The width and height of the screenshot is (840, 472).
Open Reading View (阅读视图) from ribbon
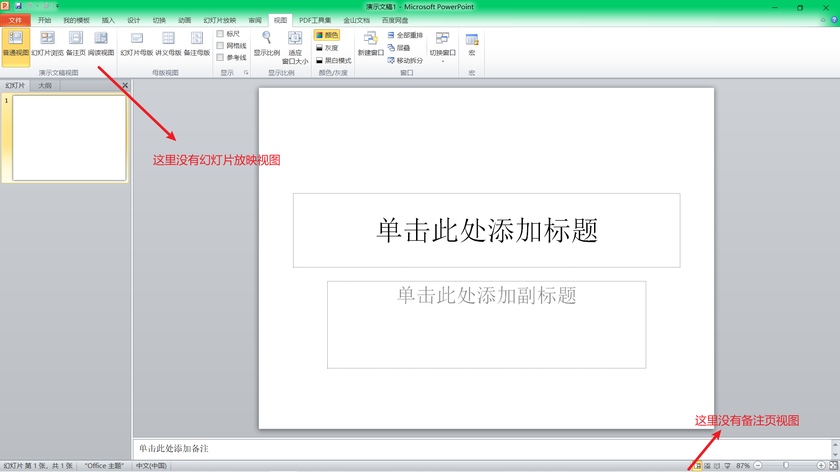101,43
